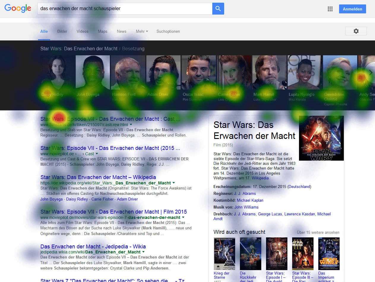Select Daisy Ridley cast photo
Viewport: 375px width, 282px height.
point(58,72)
